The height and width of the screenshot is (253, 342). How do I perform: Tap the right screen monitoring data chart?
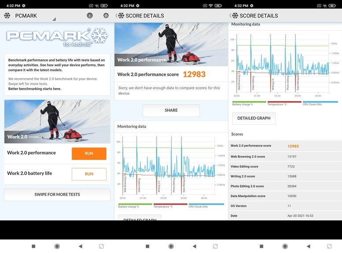284,65
